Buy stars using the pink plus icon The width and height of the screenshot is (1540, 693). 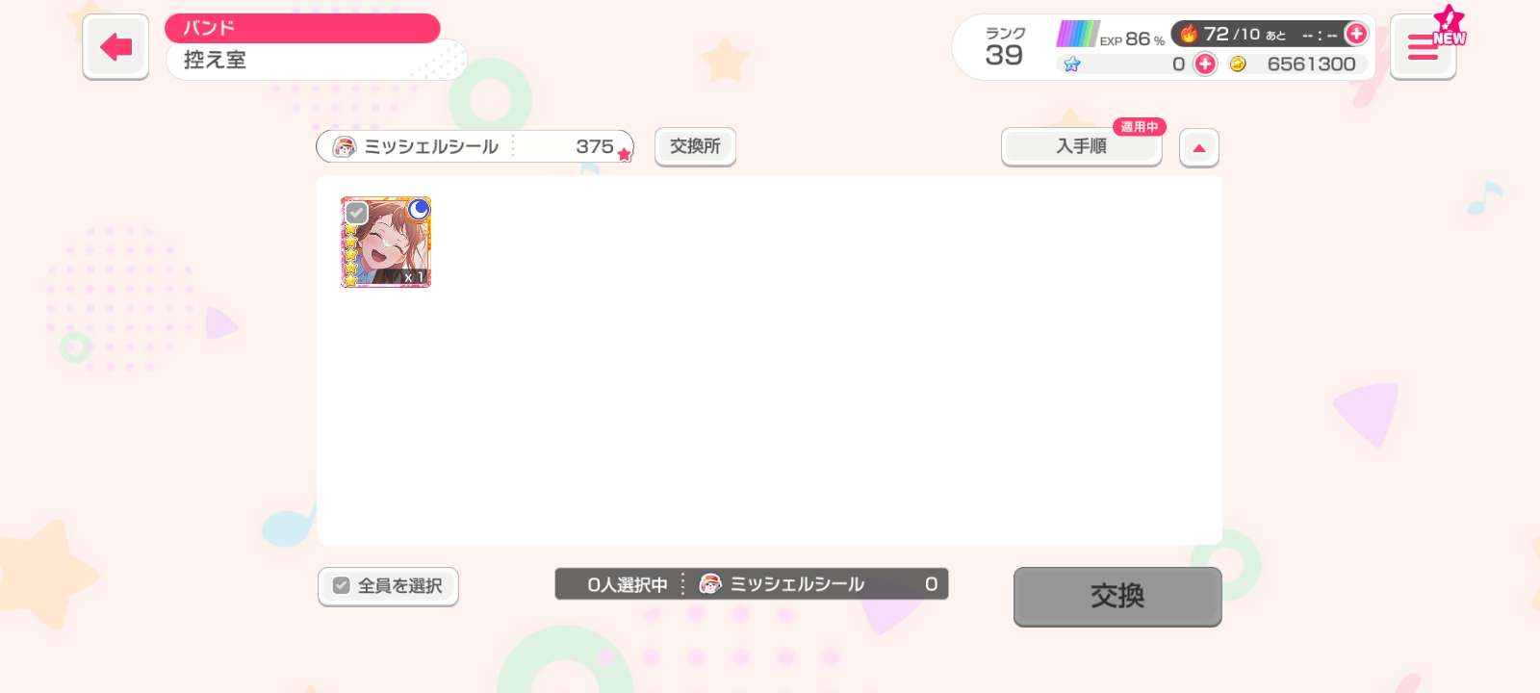click(x=1204, y=64)
